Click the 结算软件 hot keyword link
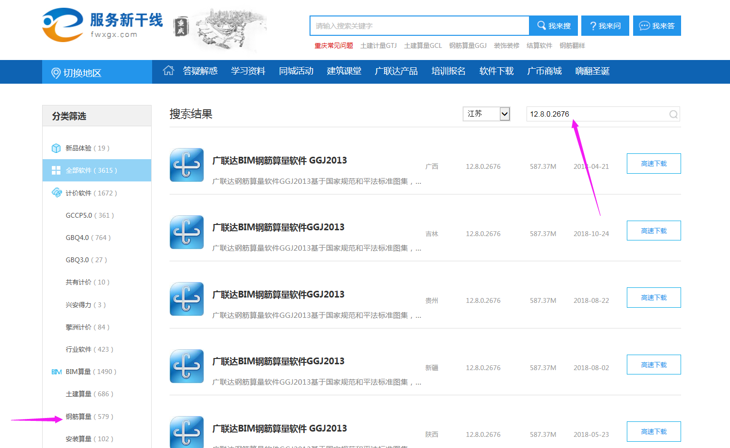 [540, 45]
